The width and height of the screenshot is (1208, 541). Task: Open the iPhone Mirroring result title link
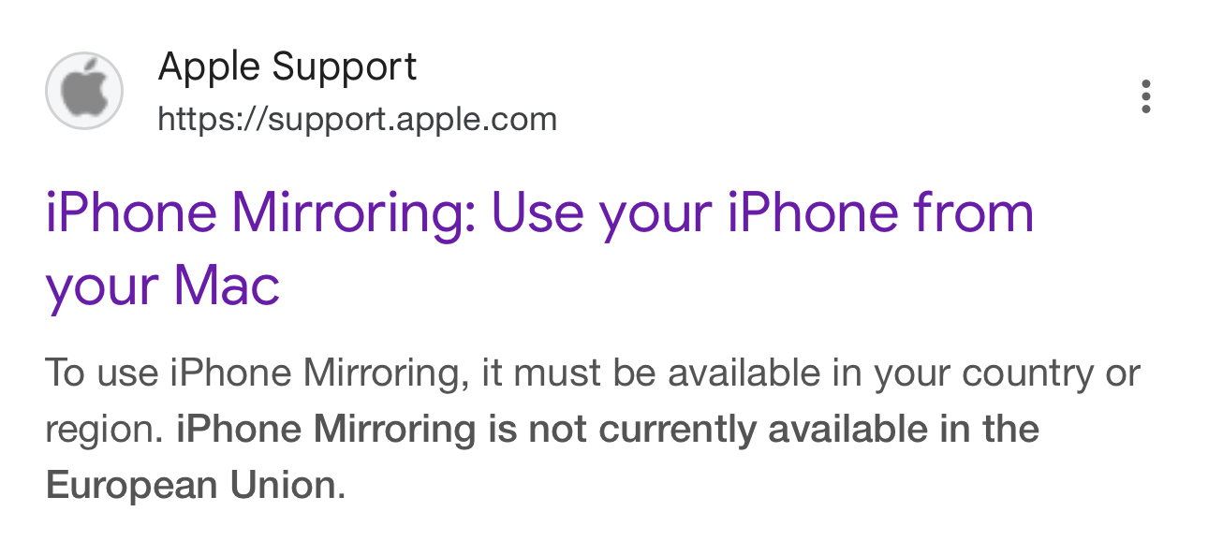538,213
